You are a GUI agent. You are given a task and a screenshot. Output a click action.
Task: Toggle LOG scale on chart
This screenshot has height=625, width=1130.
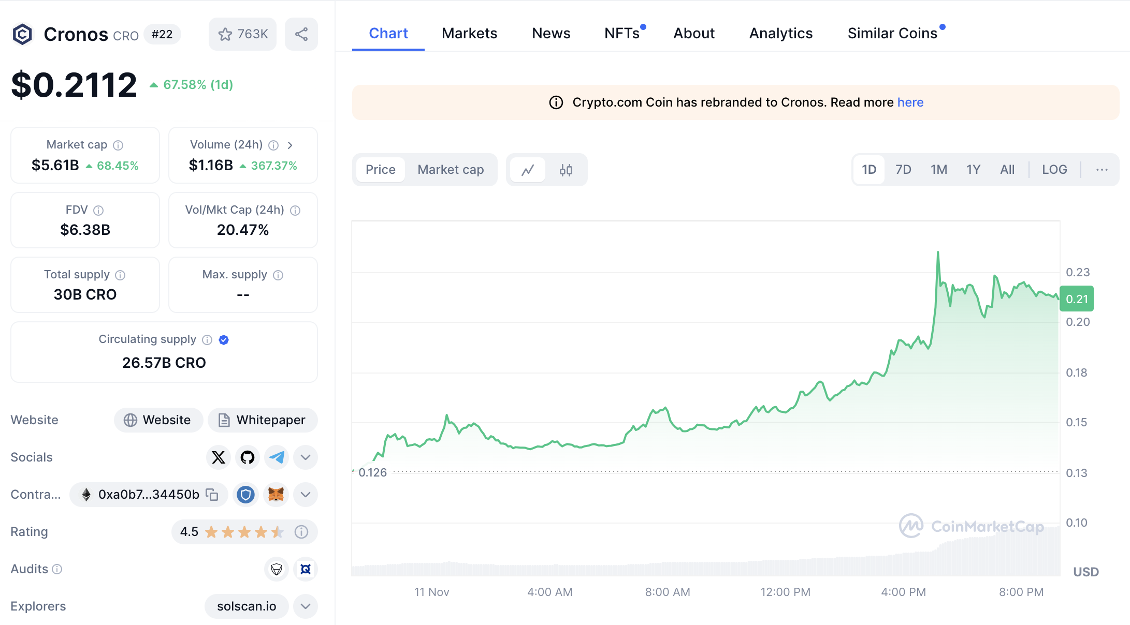click(x=1054, y=170)
